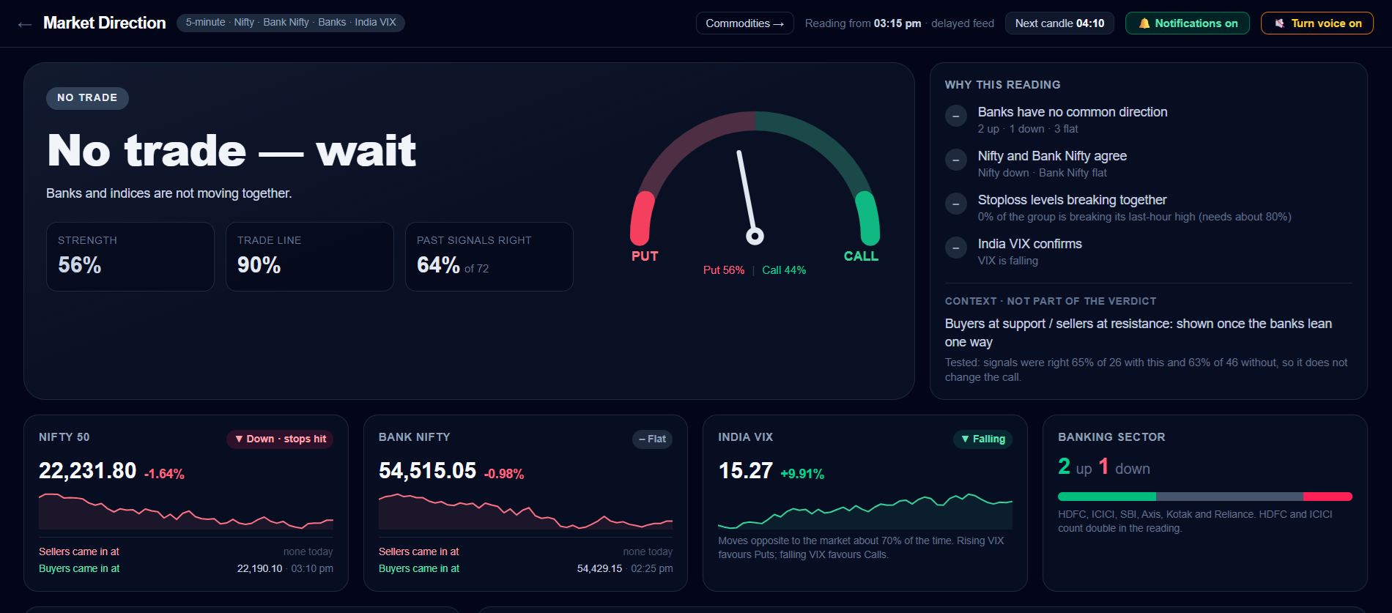Click the Next candle 04:10 pill
Screen dimensions: 1392x613
coord(1059,23)
